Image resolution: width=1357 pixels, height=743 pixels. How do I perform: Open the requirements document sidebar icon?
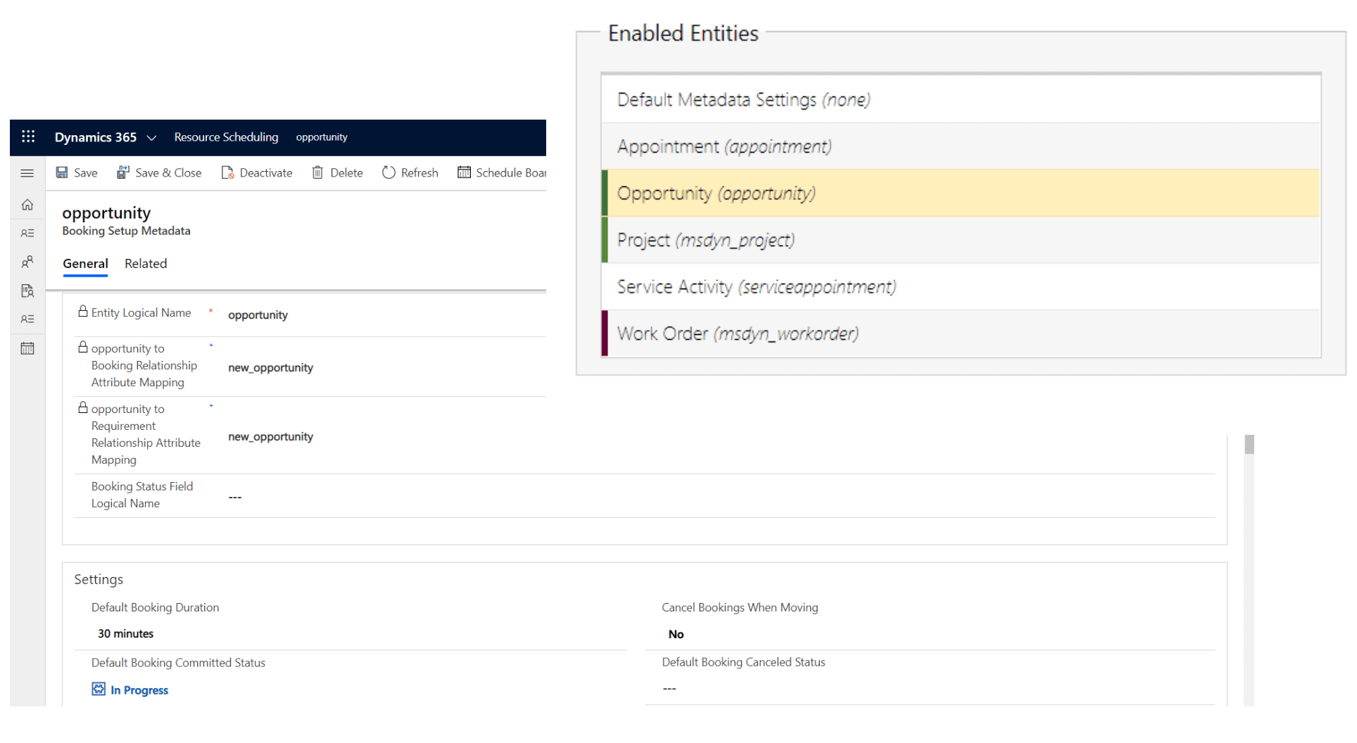point(27,291)
